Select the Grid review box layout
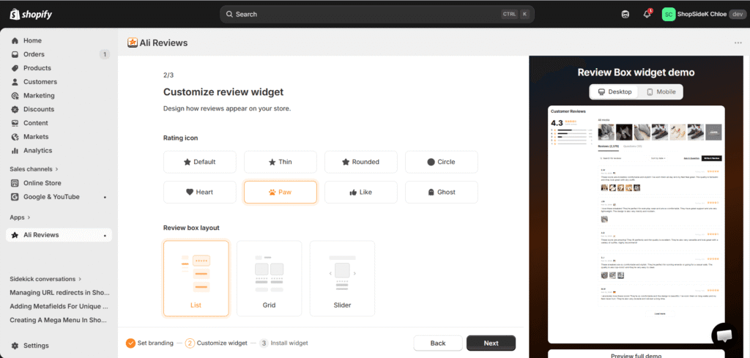The height and width of the screenshot is (358, 750). coord(270,278)
